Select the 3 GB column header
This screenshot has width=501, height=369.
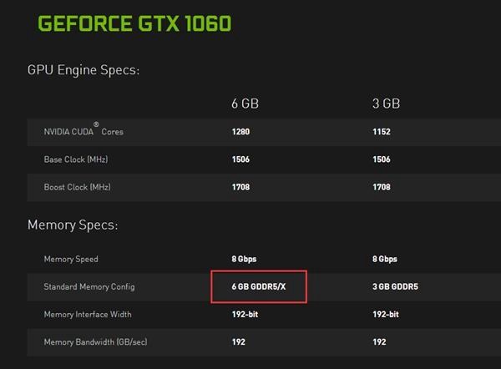[x=387, y=104]
